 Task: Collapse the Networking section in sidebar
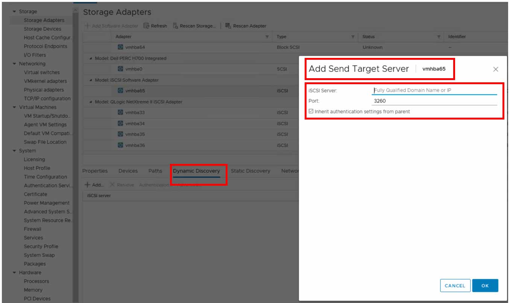point(14,64)
